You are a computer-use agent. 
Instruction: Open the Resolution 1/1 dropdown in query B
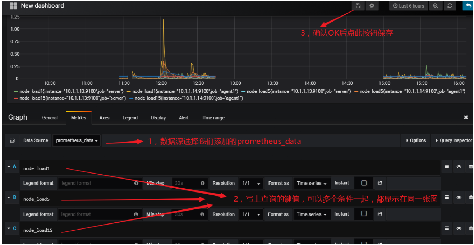coord(251,214)
